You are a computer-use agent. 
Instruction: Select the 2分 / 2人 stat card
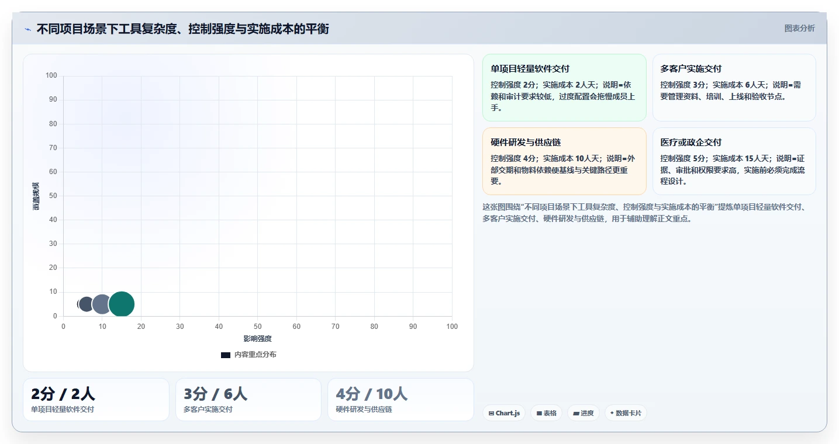96,400
